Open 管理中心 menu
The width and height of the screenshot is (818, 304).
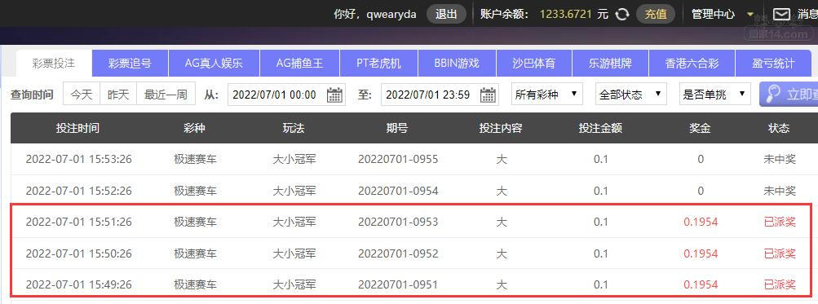pos(713,15)
